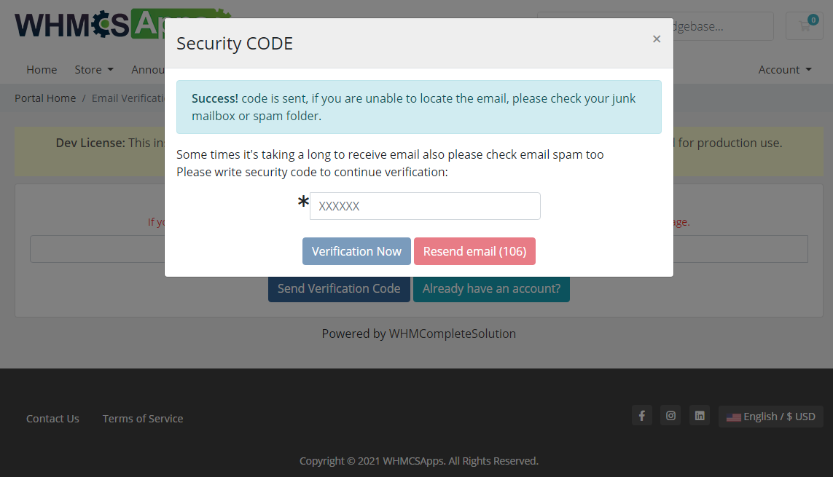Open English / $ USD language selector
Screen dimensions: 833x477
coord(771,417)
